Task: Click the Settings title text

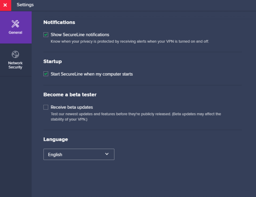Action: [x=25, y=5]
